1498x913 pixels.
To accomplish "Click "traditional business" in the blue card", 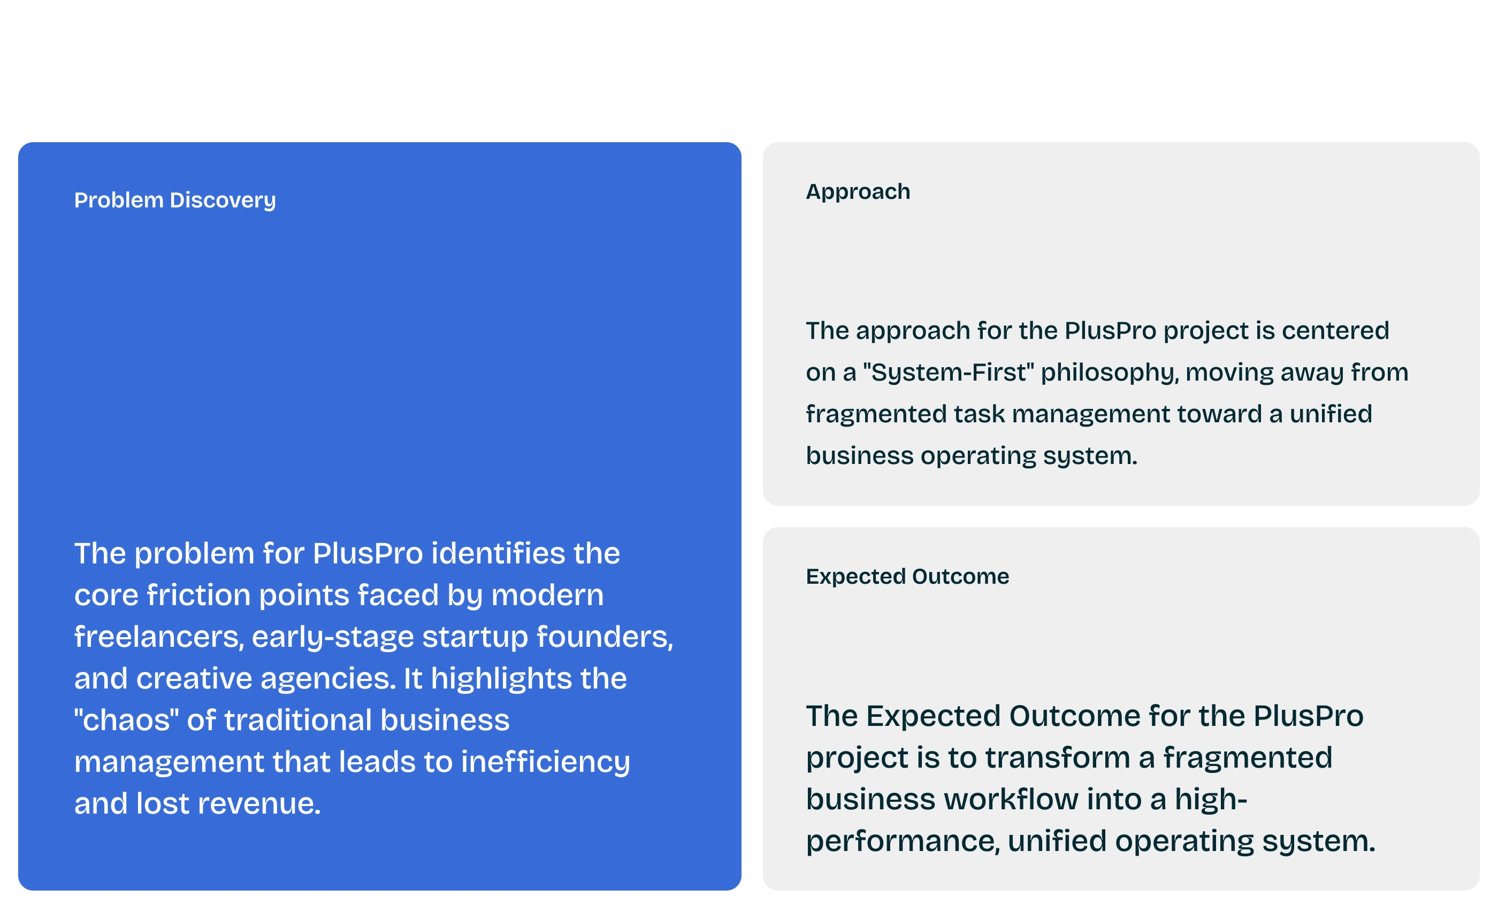I will pos(366,721).
